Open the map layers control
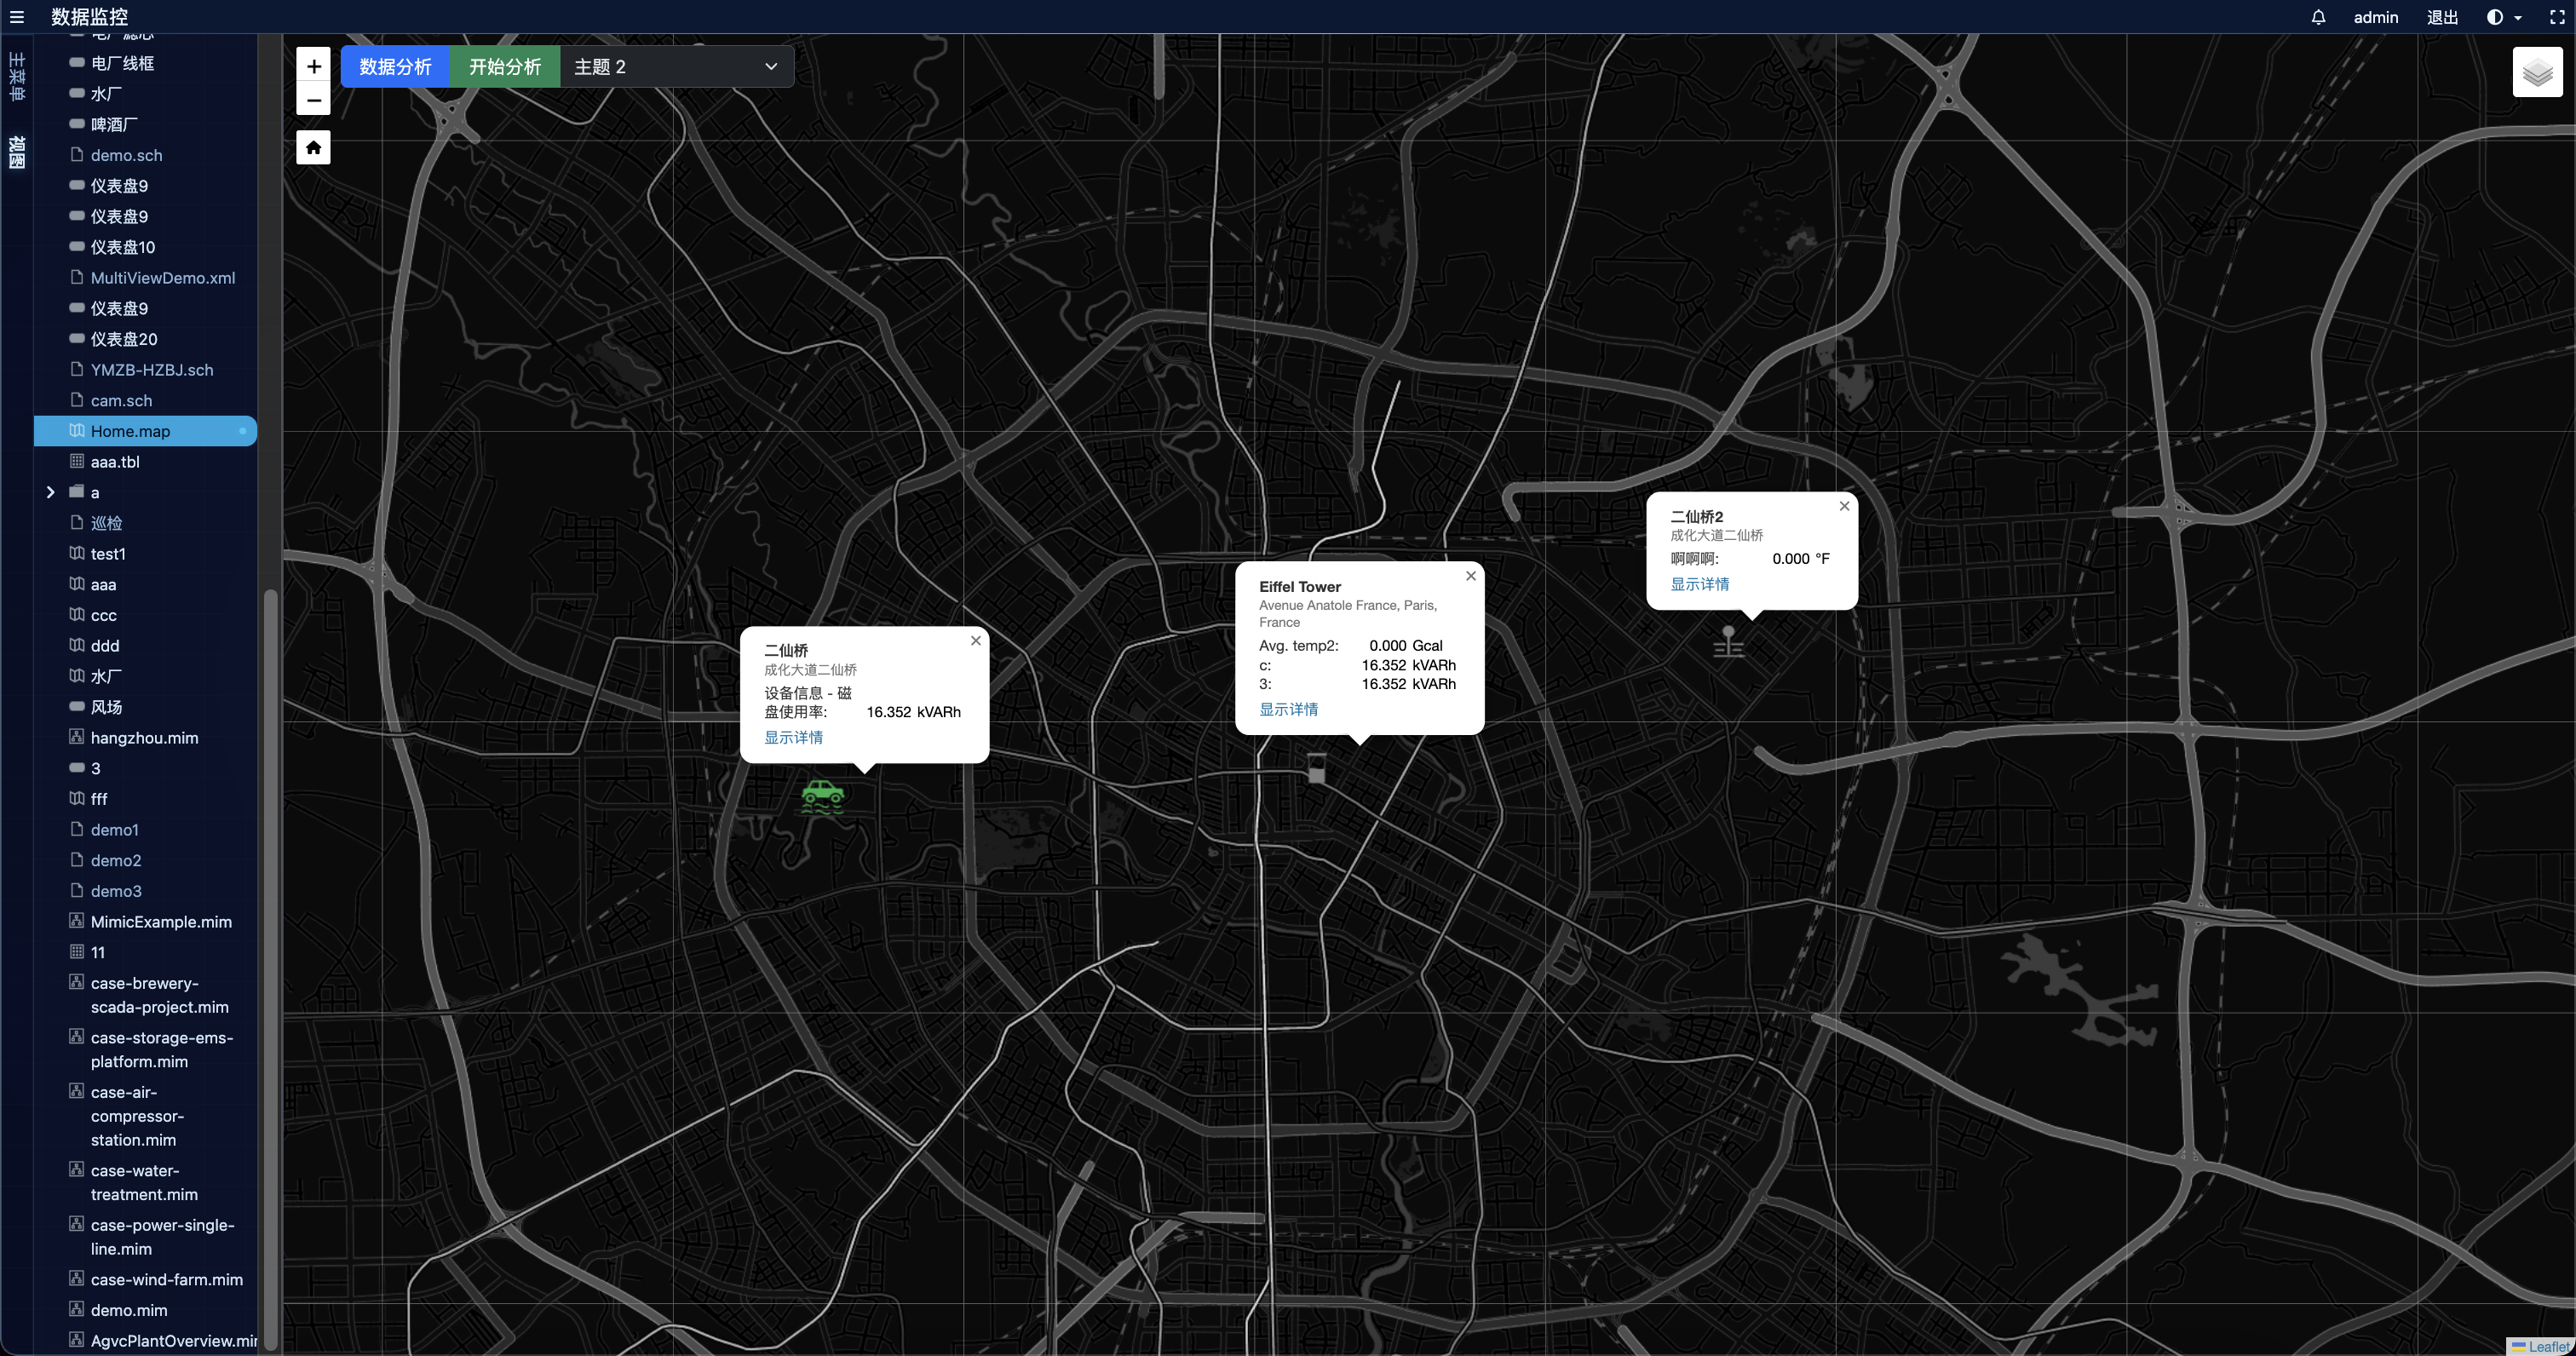 [2537, 72]
